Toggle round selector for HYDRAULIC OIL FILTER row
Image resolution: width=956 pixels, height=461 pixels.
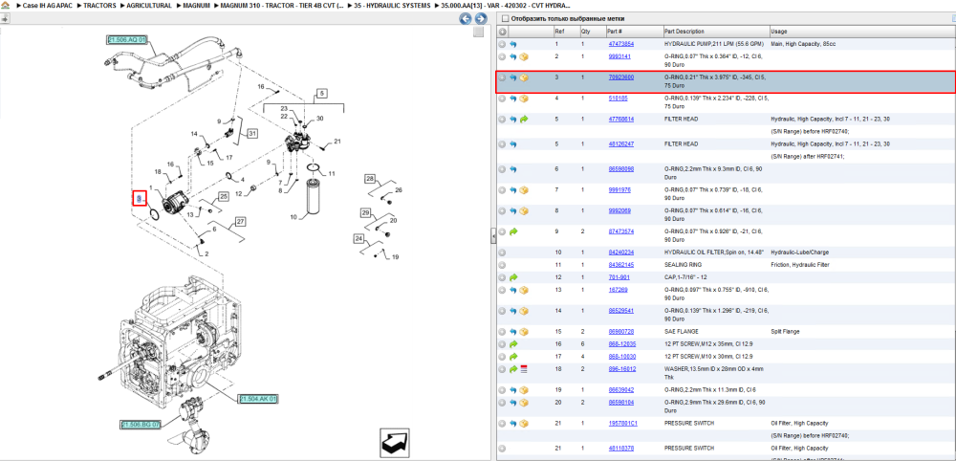(x=503, y=252)
